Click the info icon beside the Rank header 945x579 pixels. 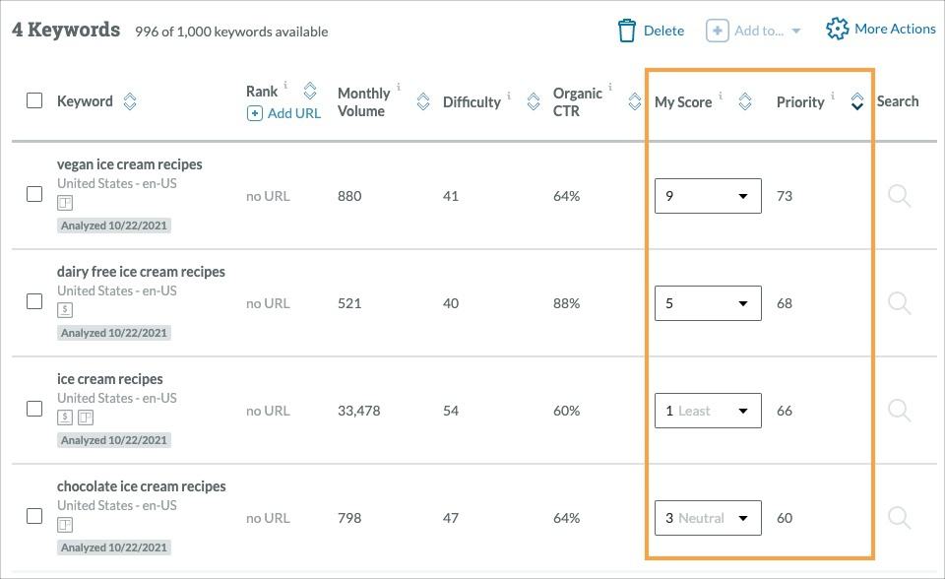click(285, 88)
